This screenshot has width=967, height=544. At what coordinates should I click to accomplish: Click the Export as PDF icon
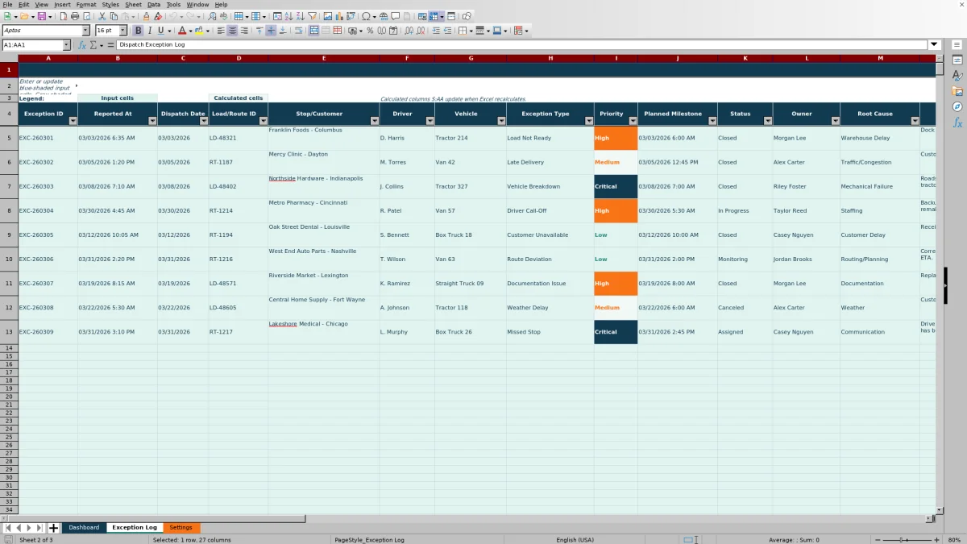point(63,16)
